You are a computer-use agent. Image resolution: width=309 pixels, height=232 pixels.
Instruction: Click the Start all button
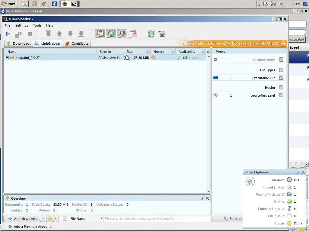[x=228, y=219]
